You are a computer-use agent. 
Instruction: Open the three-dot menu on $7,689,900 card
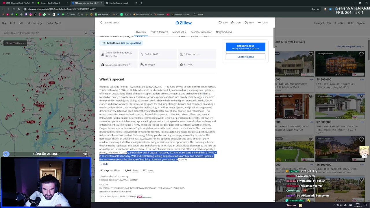pos(362,122)
